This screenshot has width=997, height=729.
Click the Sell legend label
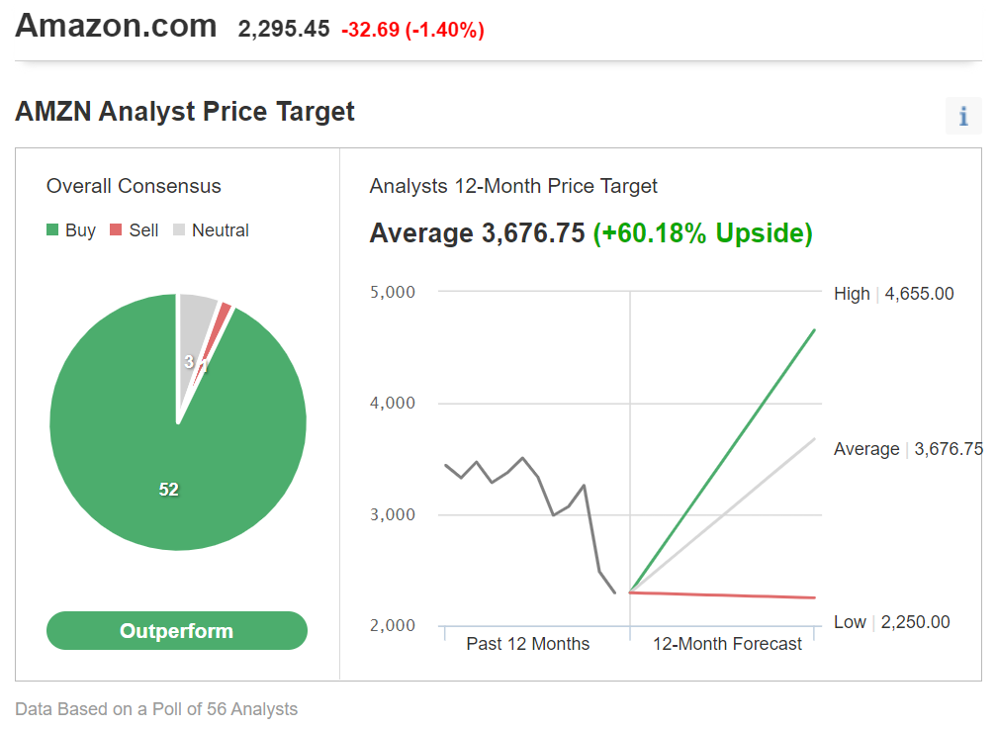click(143, 230)
